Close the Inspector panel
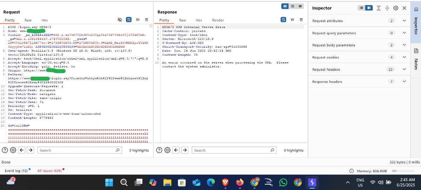The width and height of the screenshot is (421, 190). coord(404,8)
